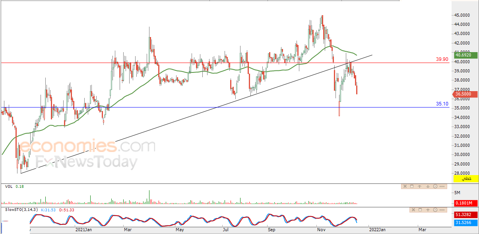Open SlowSTO indicator settings gear
This screenshot has height=234, width=479.
[435, 210]
